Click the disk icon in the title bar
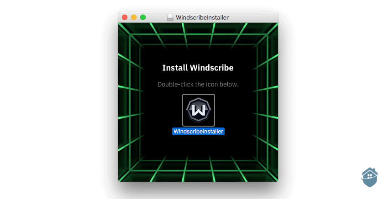Screen dimensions: 389x199 170,17
